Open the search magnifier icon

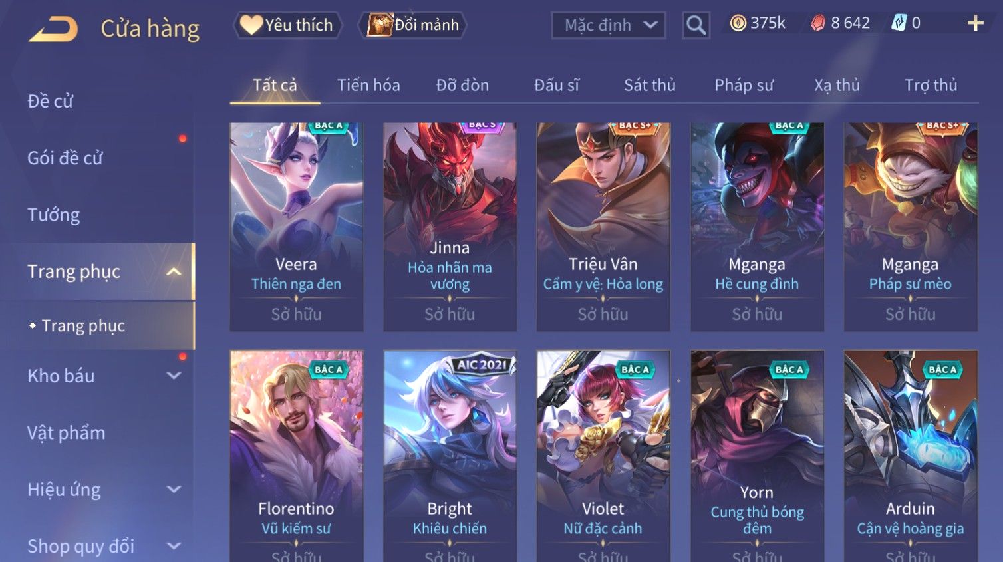click(x=696, y=25)
